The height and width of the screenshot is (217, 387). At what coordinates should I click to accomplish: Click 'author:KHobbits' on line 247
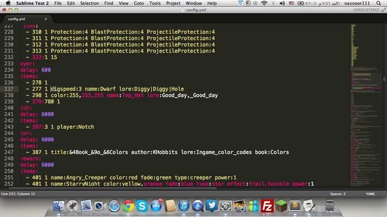[154, 153]
